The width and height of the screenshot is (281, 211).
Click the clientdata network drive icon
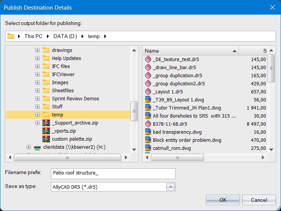click(37, 147)
